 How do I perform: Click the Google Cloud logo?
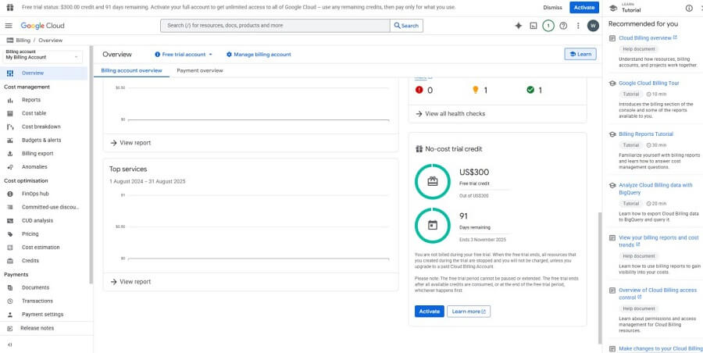click(43, 26)
